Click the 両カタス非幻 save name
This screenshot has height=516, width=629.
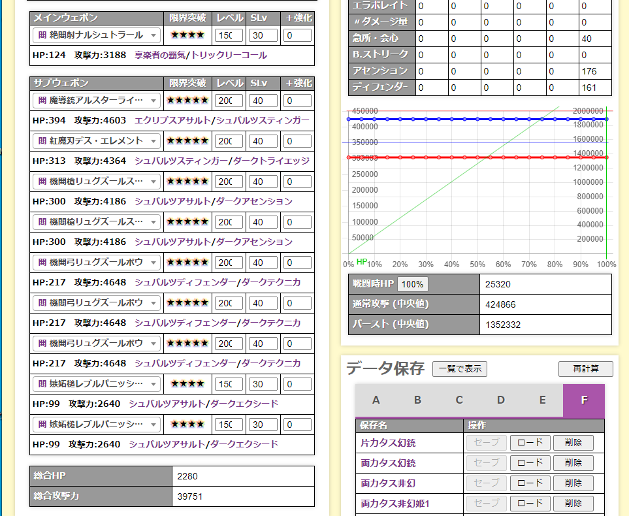[388, 483]
